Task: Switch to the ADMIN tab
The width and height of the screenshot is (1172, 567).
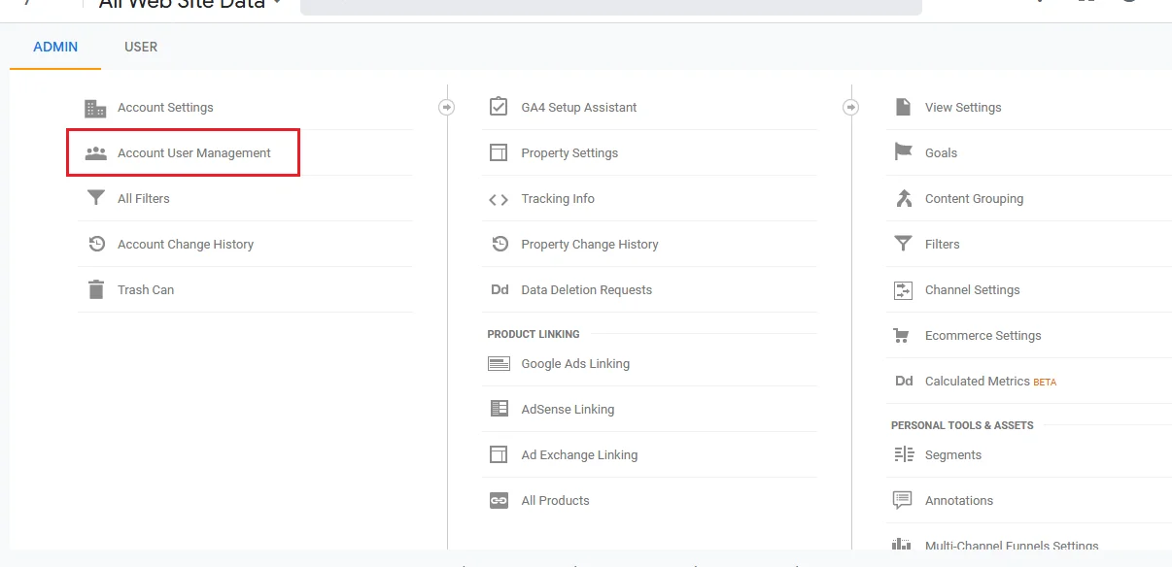Action: pyautogui.click(x=55, y=47)
